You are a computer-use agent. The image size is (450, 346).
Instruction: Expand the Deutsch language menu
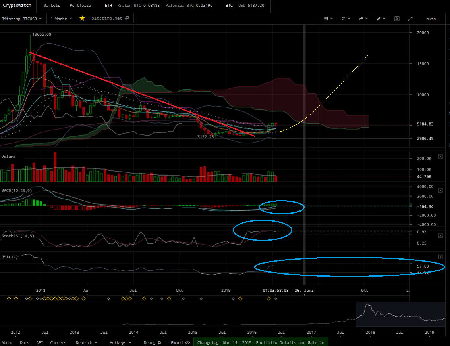click(x=86, y=342)
